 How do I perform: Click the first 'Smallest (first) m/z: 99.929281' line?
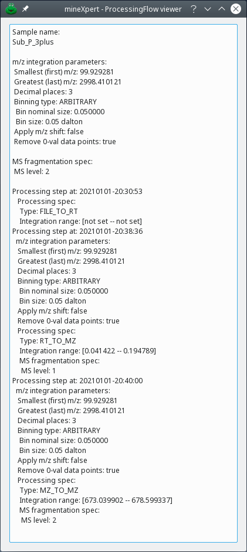(64, 72)
